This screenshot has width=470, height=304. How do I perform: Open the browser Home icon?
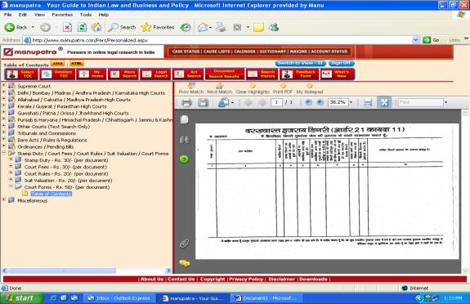pos(96,28)
